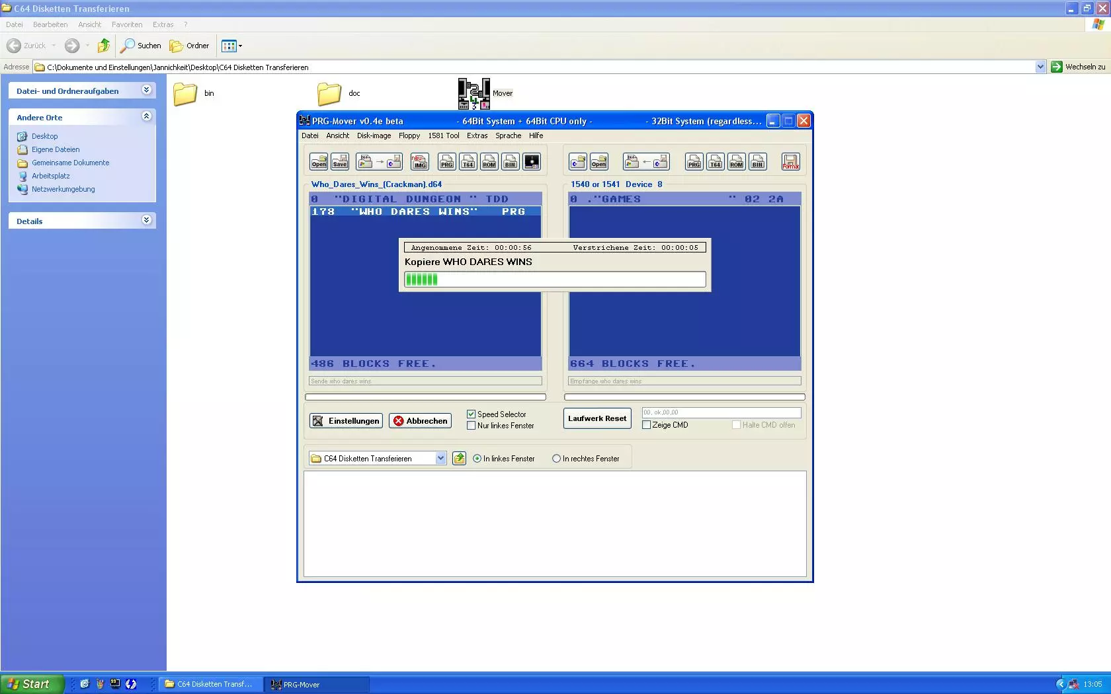Click Einstellungen button

346,421
